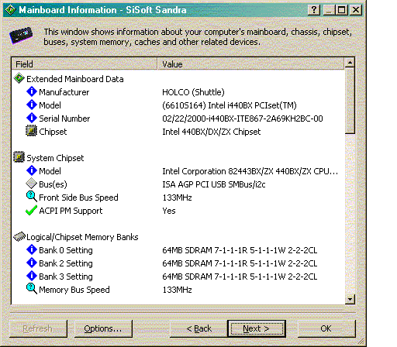Click the info icon beside Bank 3 Setting
This screenshot has width=397, height=347.
pyautogui.click(x=32, y=276)
